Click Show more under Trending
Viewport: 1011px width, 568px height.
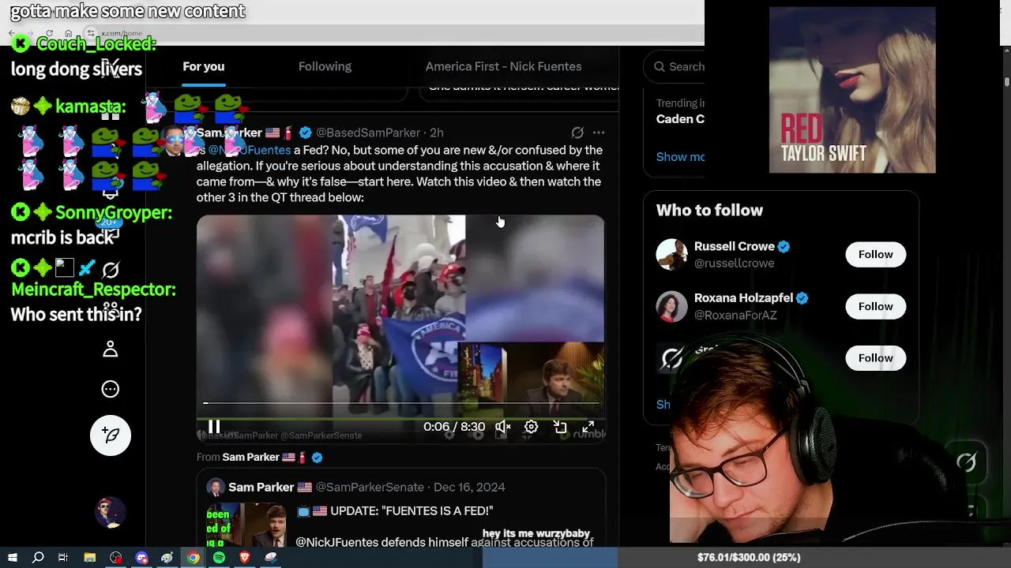point(680,157)
